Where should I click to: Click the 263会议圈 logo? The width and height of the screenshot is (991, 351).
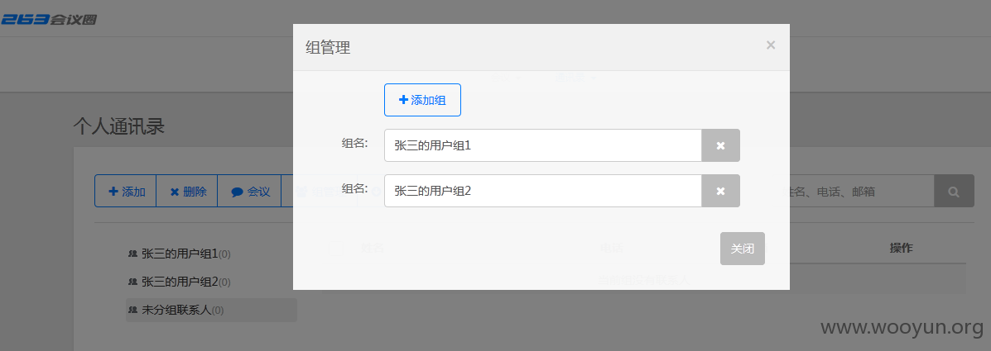pos(49,20)
